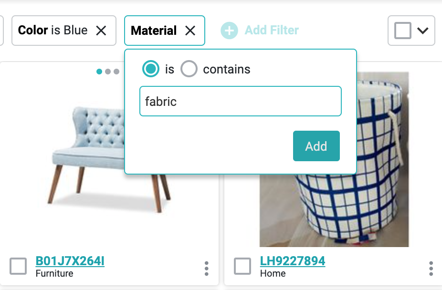Open kebab menu for B01J7X264I

[206, 268]
